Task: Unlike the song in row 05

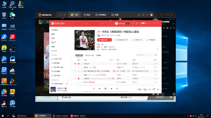Action: (x=79, y=79)
